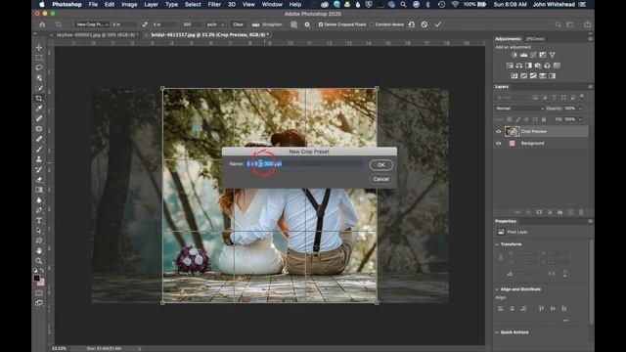626x352 pixels.
Task: Open the Photoshop search magnifier icon
Action: [559, 24]
